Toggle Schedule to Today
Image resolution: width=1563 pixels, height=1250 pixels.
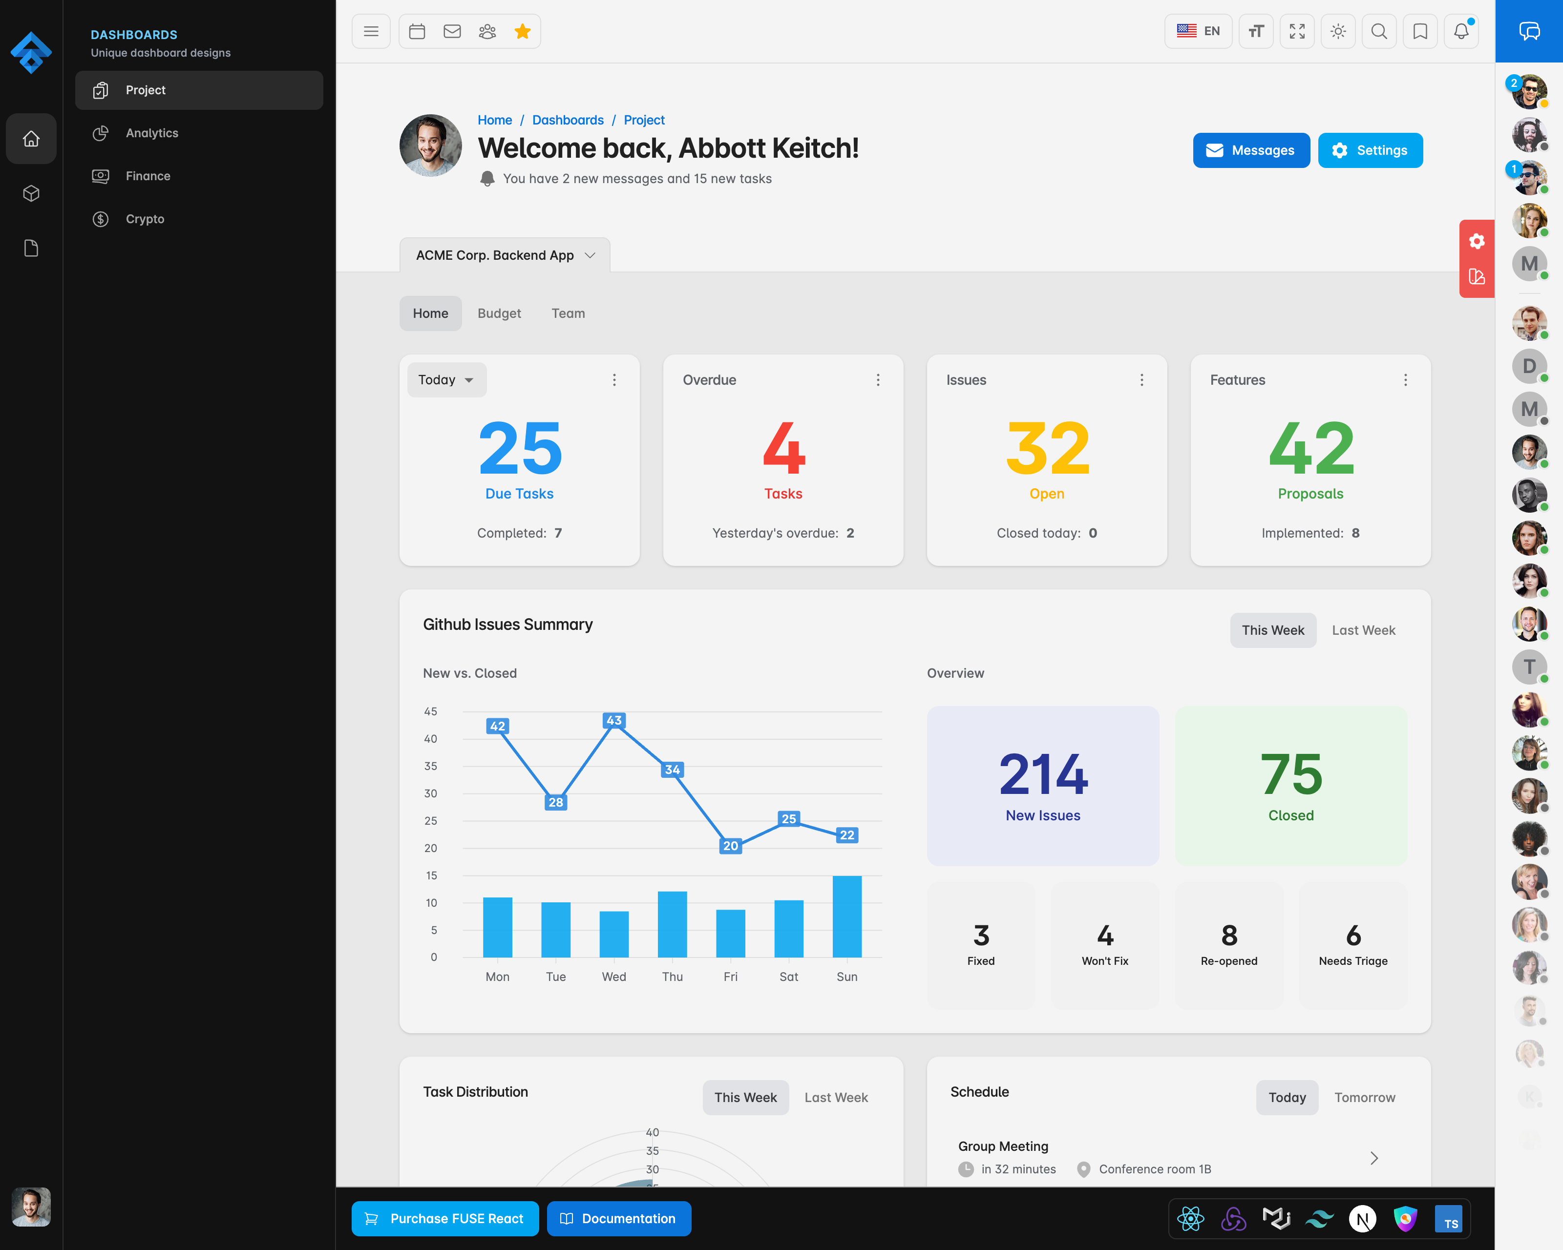pyautogui.click(x=1287, y=1097)
